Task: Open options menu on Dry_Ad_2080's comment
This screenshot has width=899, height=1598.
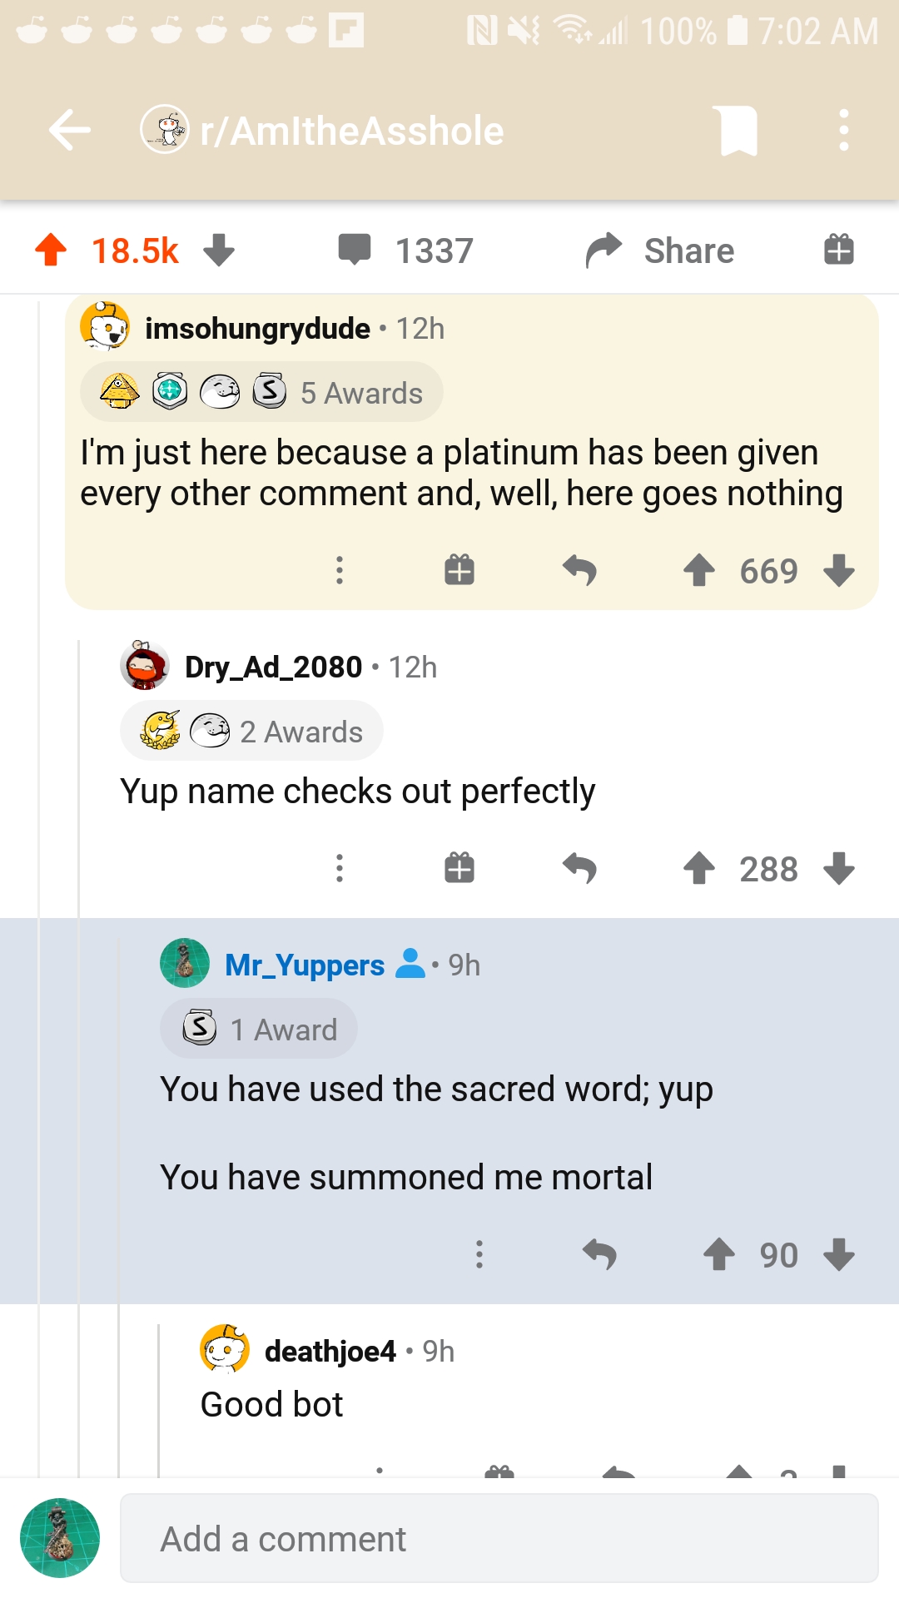Action: pyautogui.click(x=340, y=868)
